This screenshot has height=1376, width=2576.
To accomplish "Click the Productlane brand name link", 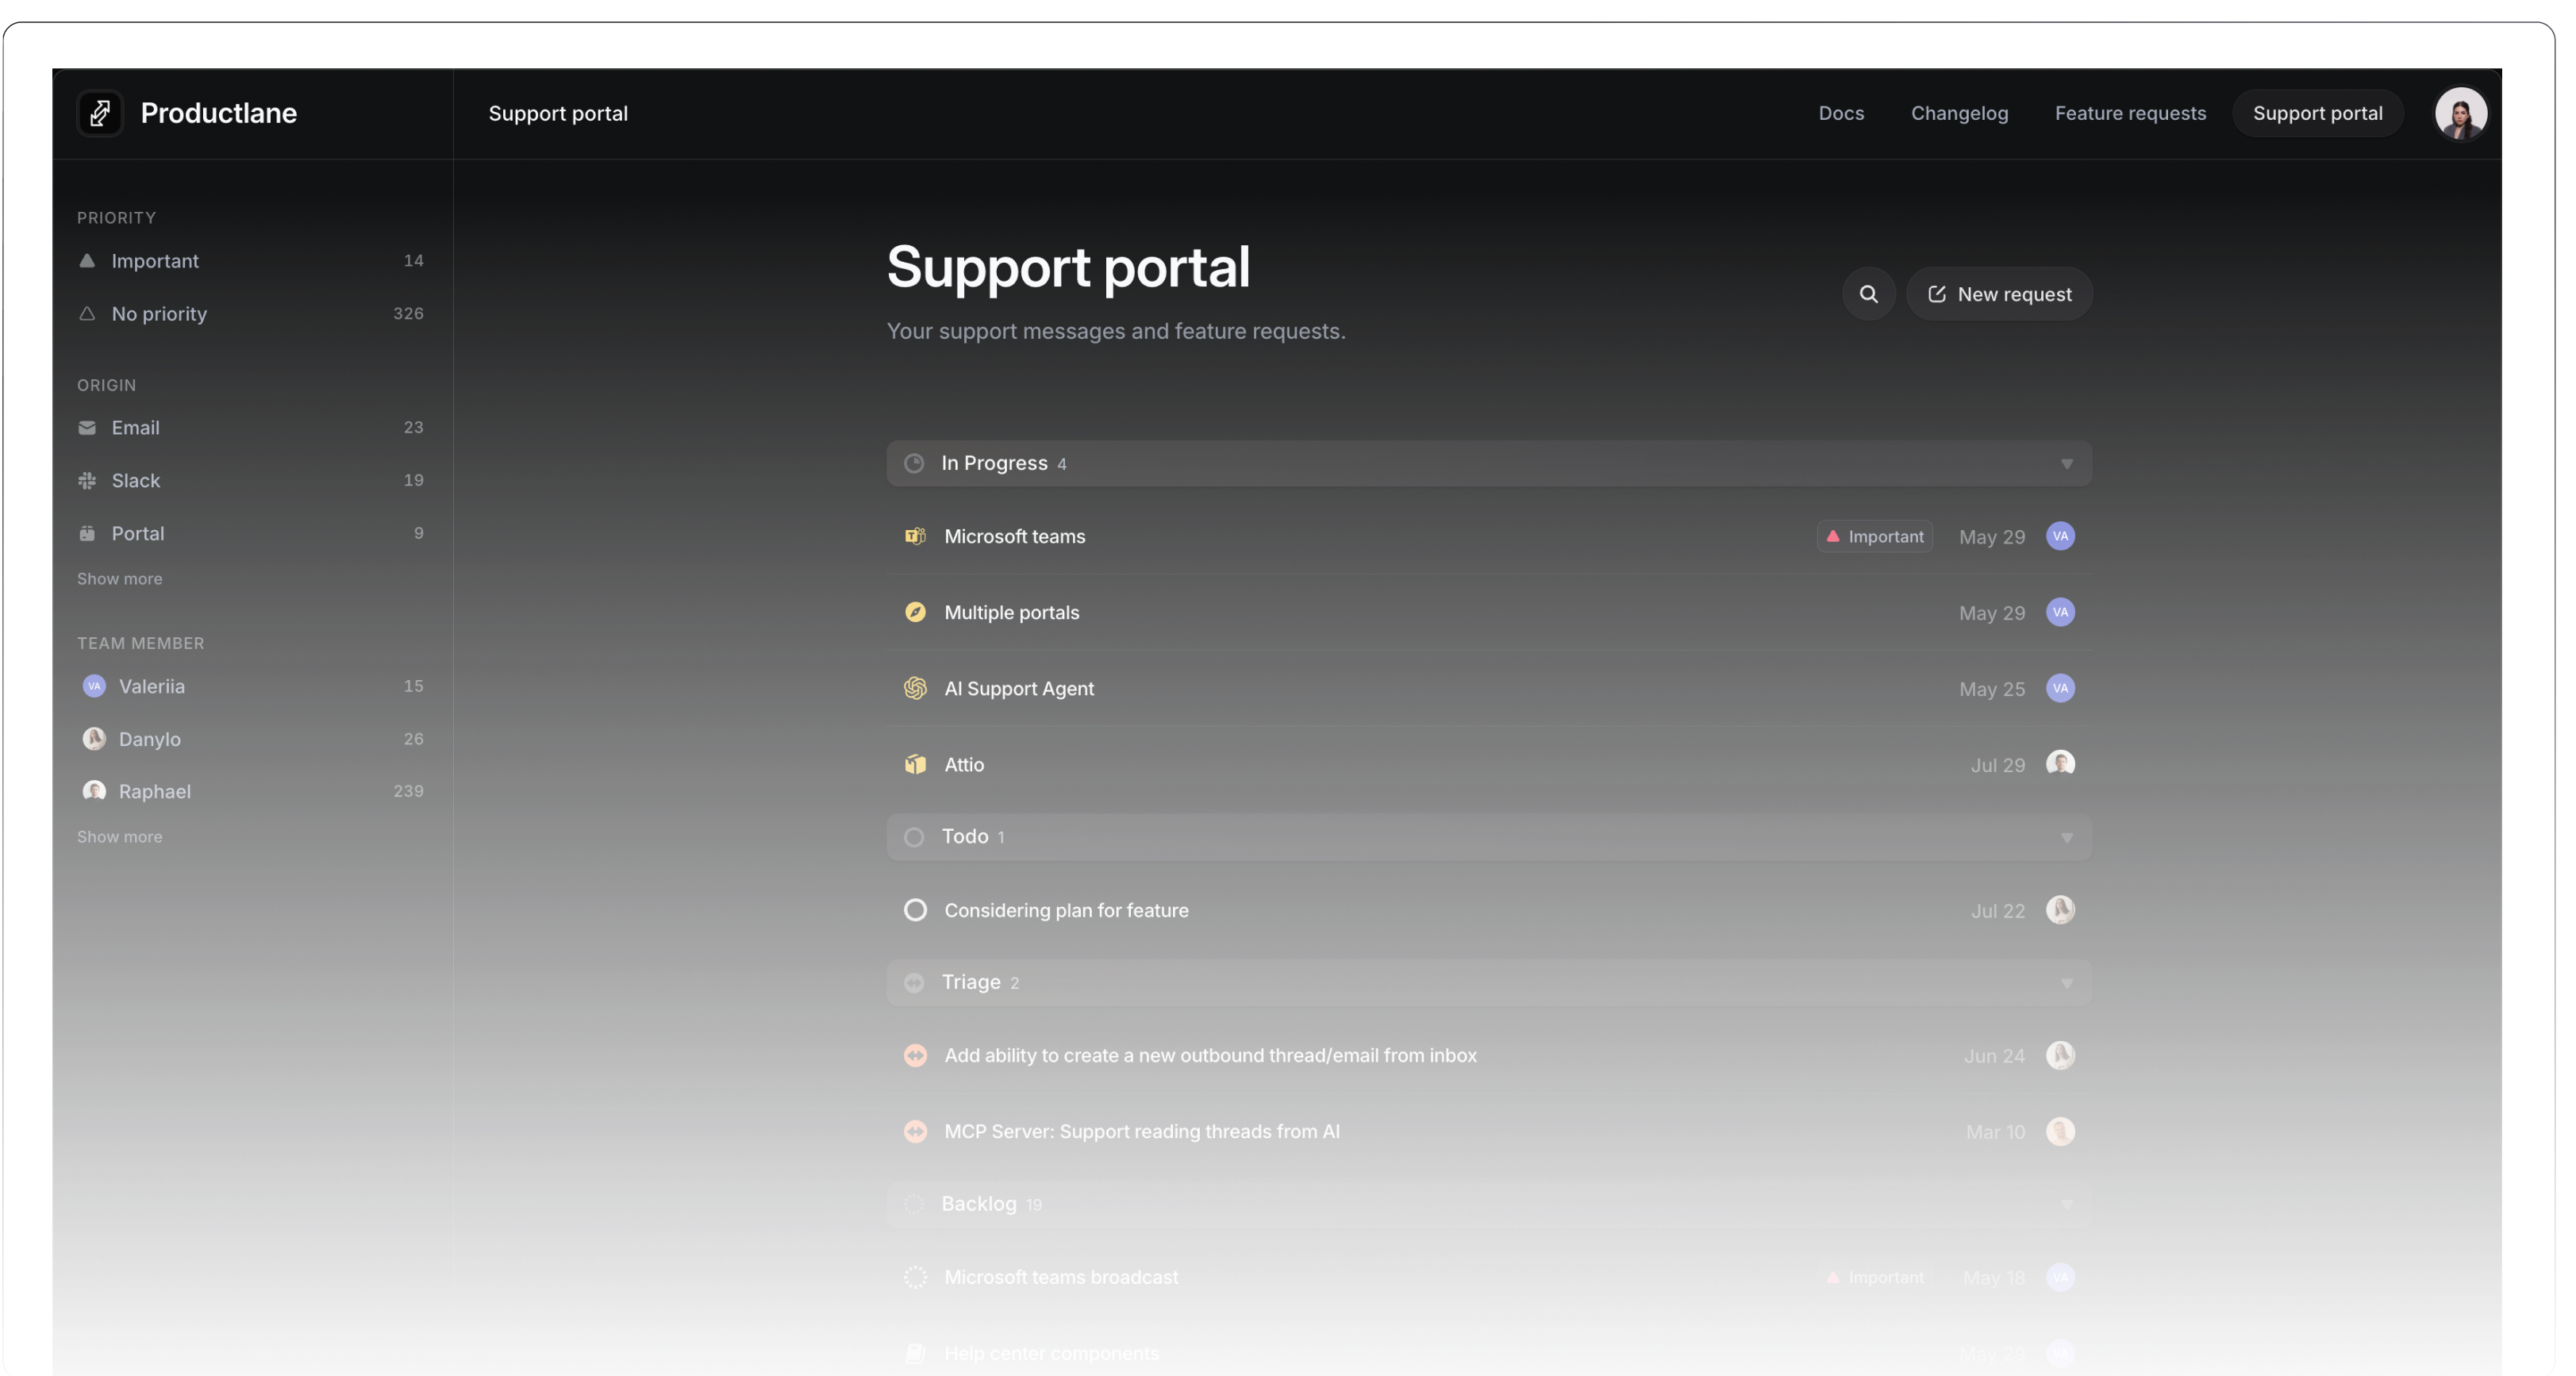I will (218, 113).
